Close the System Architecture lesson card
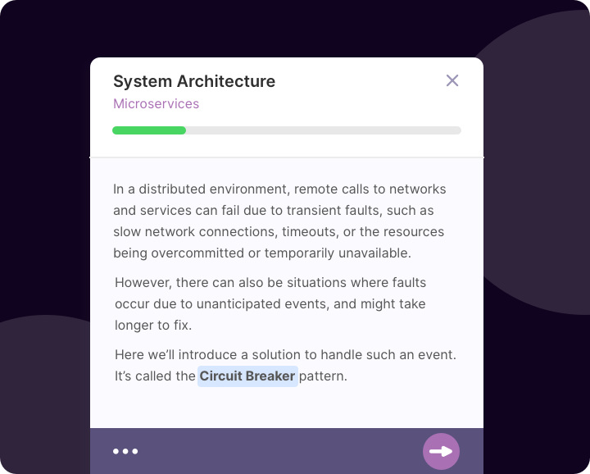This screenshot has width=590, height=474. (452, 80)
